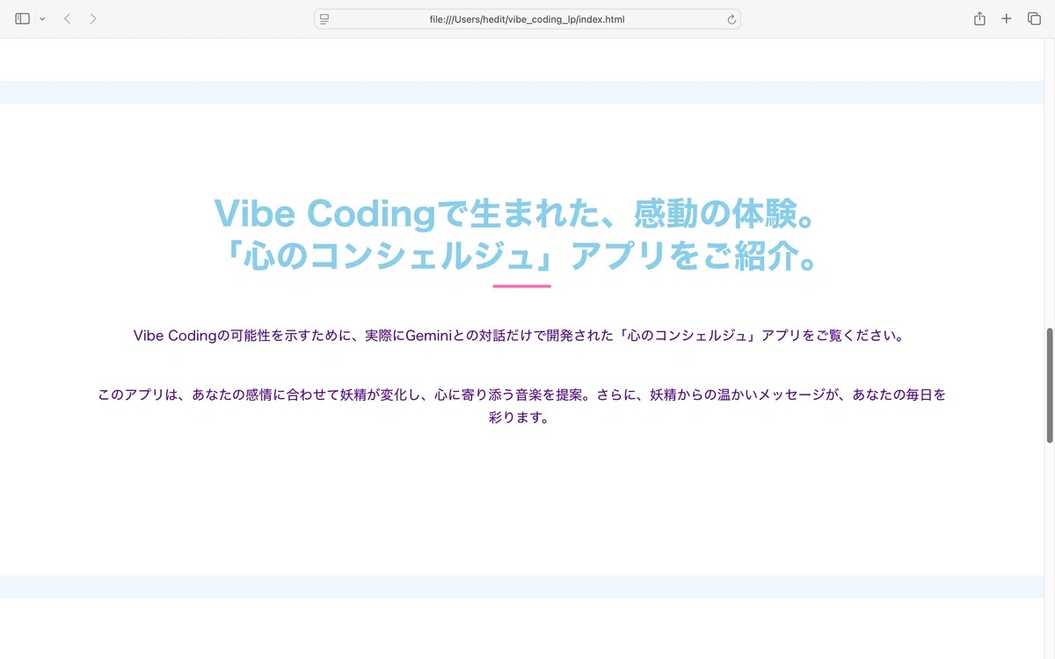Go forward to the next page
This screenshot has height=659, width=1055.
click(93, 18)
